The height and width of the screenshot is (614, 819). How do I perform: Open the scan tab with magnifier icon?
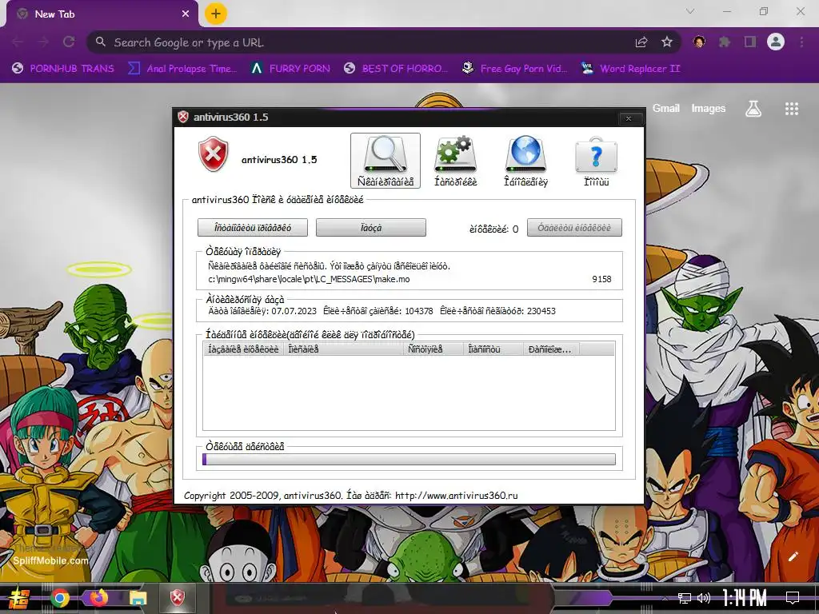coord(385,160)
